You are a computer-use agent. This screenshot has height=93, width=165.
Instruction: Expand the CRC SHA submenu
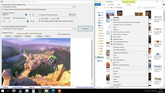click(129, 58)
